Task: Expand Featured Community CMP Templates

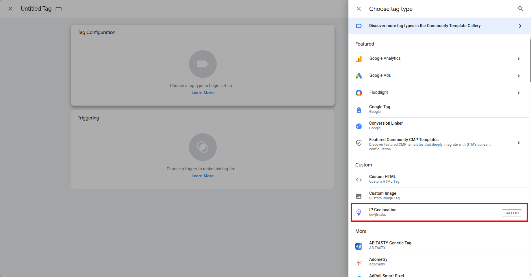Action: pos(519,143)
